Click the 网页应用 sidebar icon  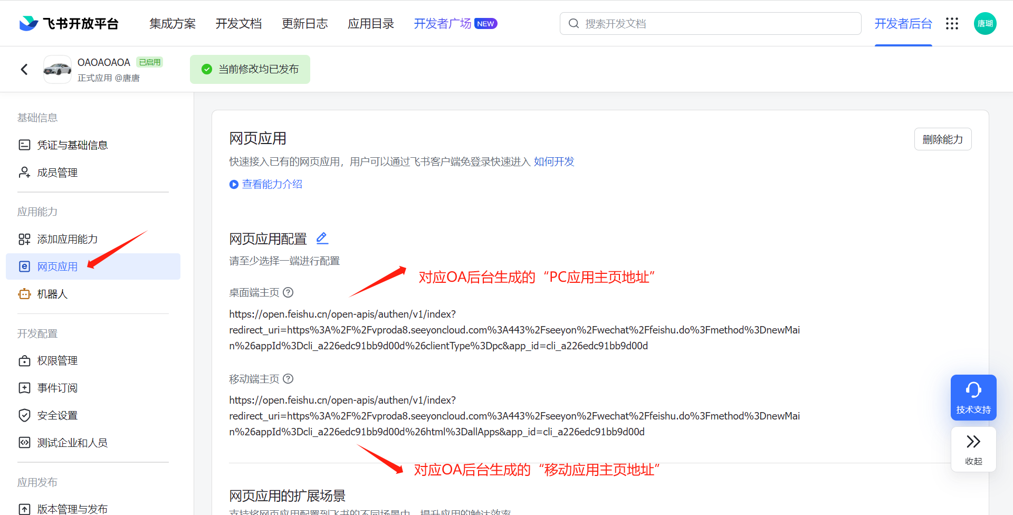click(x=24, y=266)
